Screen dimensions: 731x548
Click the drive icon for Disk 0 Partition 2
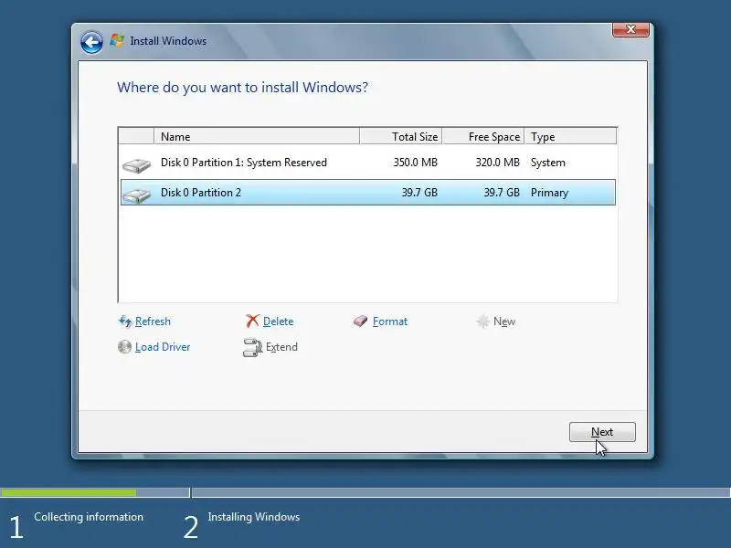click(136, 195)
